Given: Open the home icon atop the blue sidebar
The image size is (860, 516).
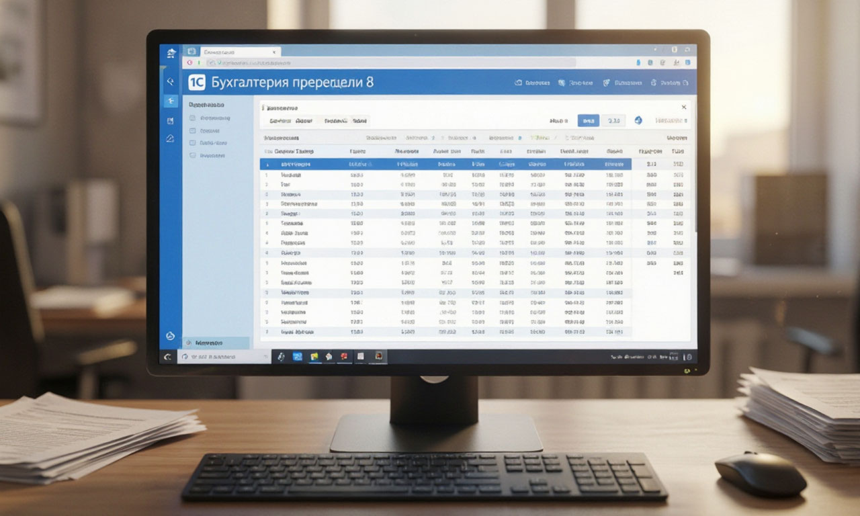Looking at the screenshot, I should click(171, 53).
